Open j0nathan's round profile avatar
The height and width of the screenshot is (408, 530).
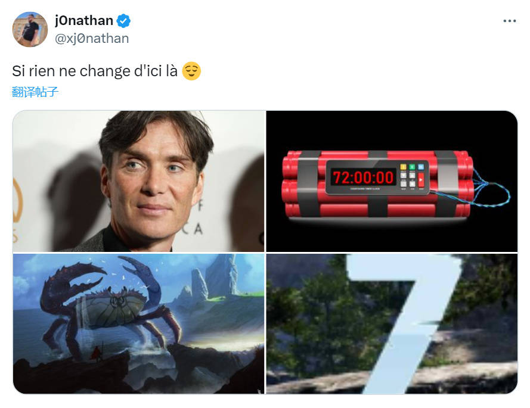click(30, 29)
